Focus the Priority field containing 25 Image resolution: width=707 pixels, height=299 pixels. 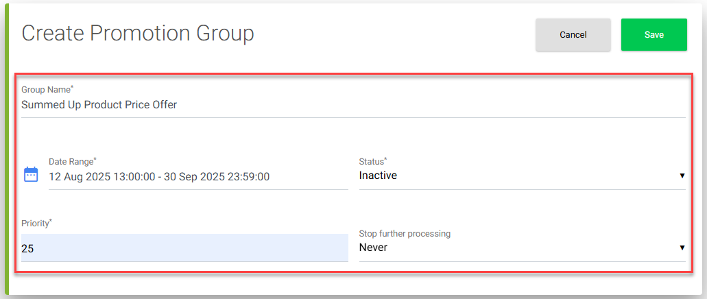tap(185, 248)
